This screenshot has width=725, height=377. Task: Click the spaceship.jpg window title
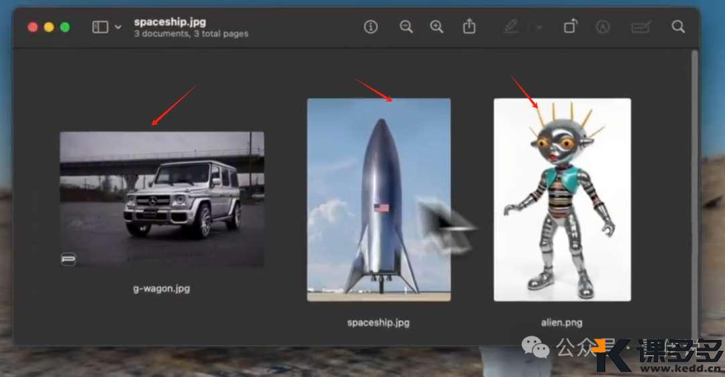[170, 22]
